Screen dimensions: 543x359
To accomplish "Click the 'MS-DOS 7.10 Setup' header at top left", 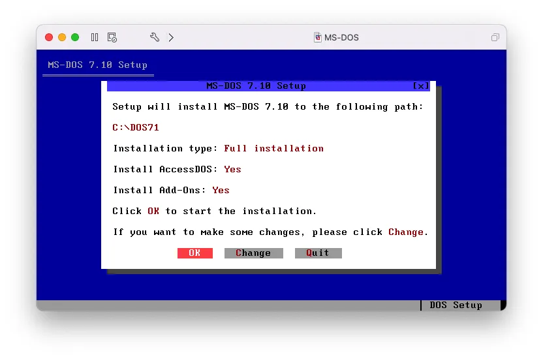I will click(x=98, y=65).
